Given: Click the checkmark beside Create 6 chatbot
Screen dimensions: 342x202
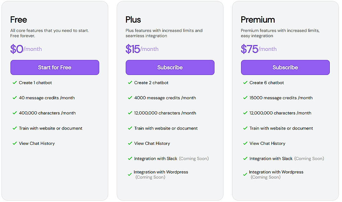Looking at the screenshot, I should 245,83.
